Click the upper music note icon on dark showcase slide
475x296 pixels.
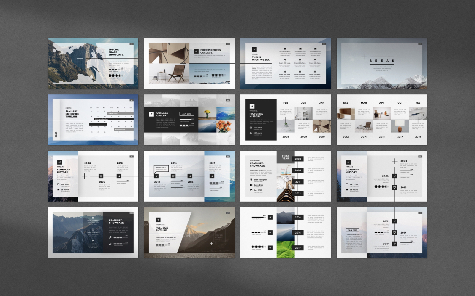click(110, 237)
